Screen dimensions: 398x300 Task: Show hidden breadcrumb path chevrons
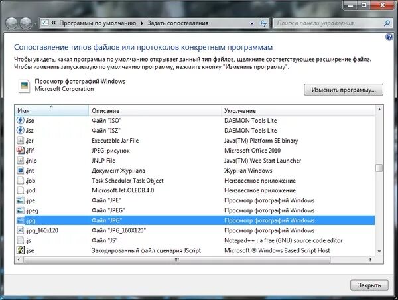[x=53, y=23]
